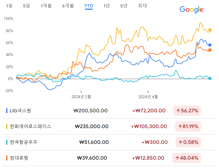Choose the 6개월 range tab
This screenshot has width=219, height=168.
click(68, 6)
